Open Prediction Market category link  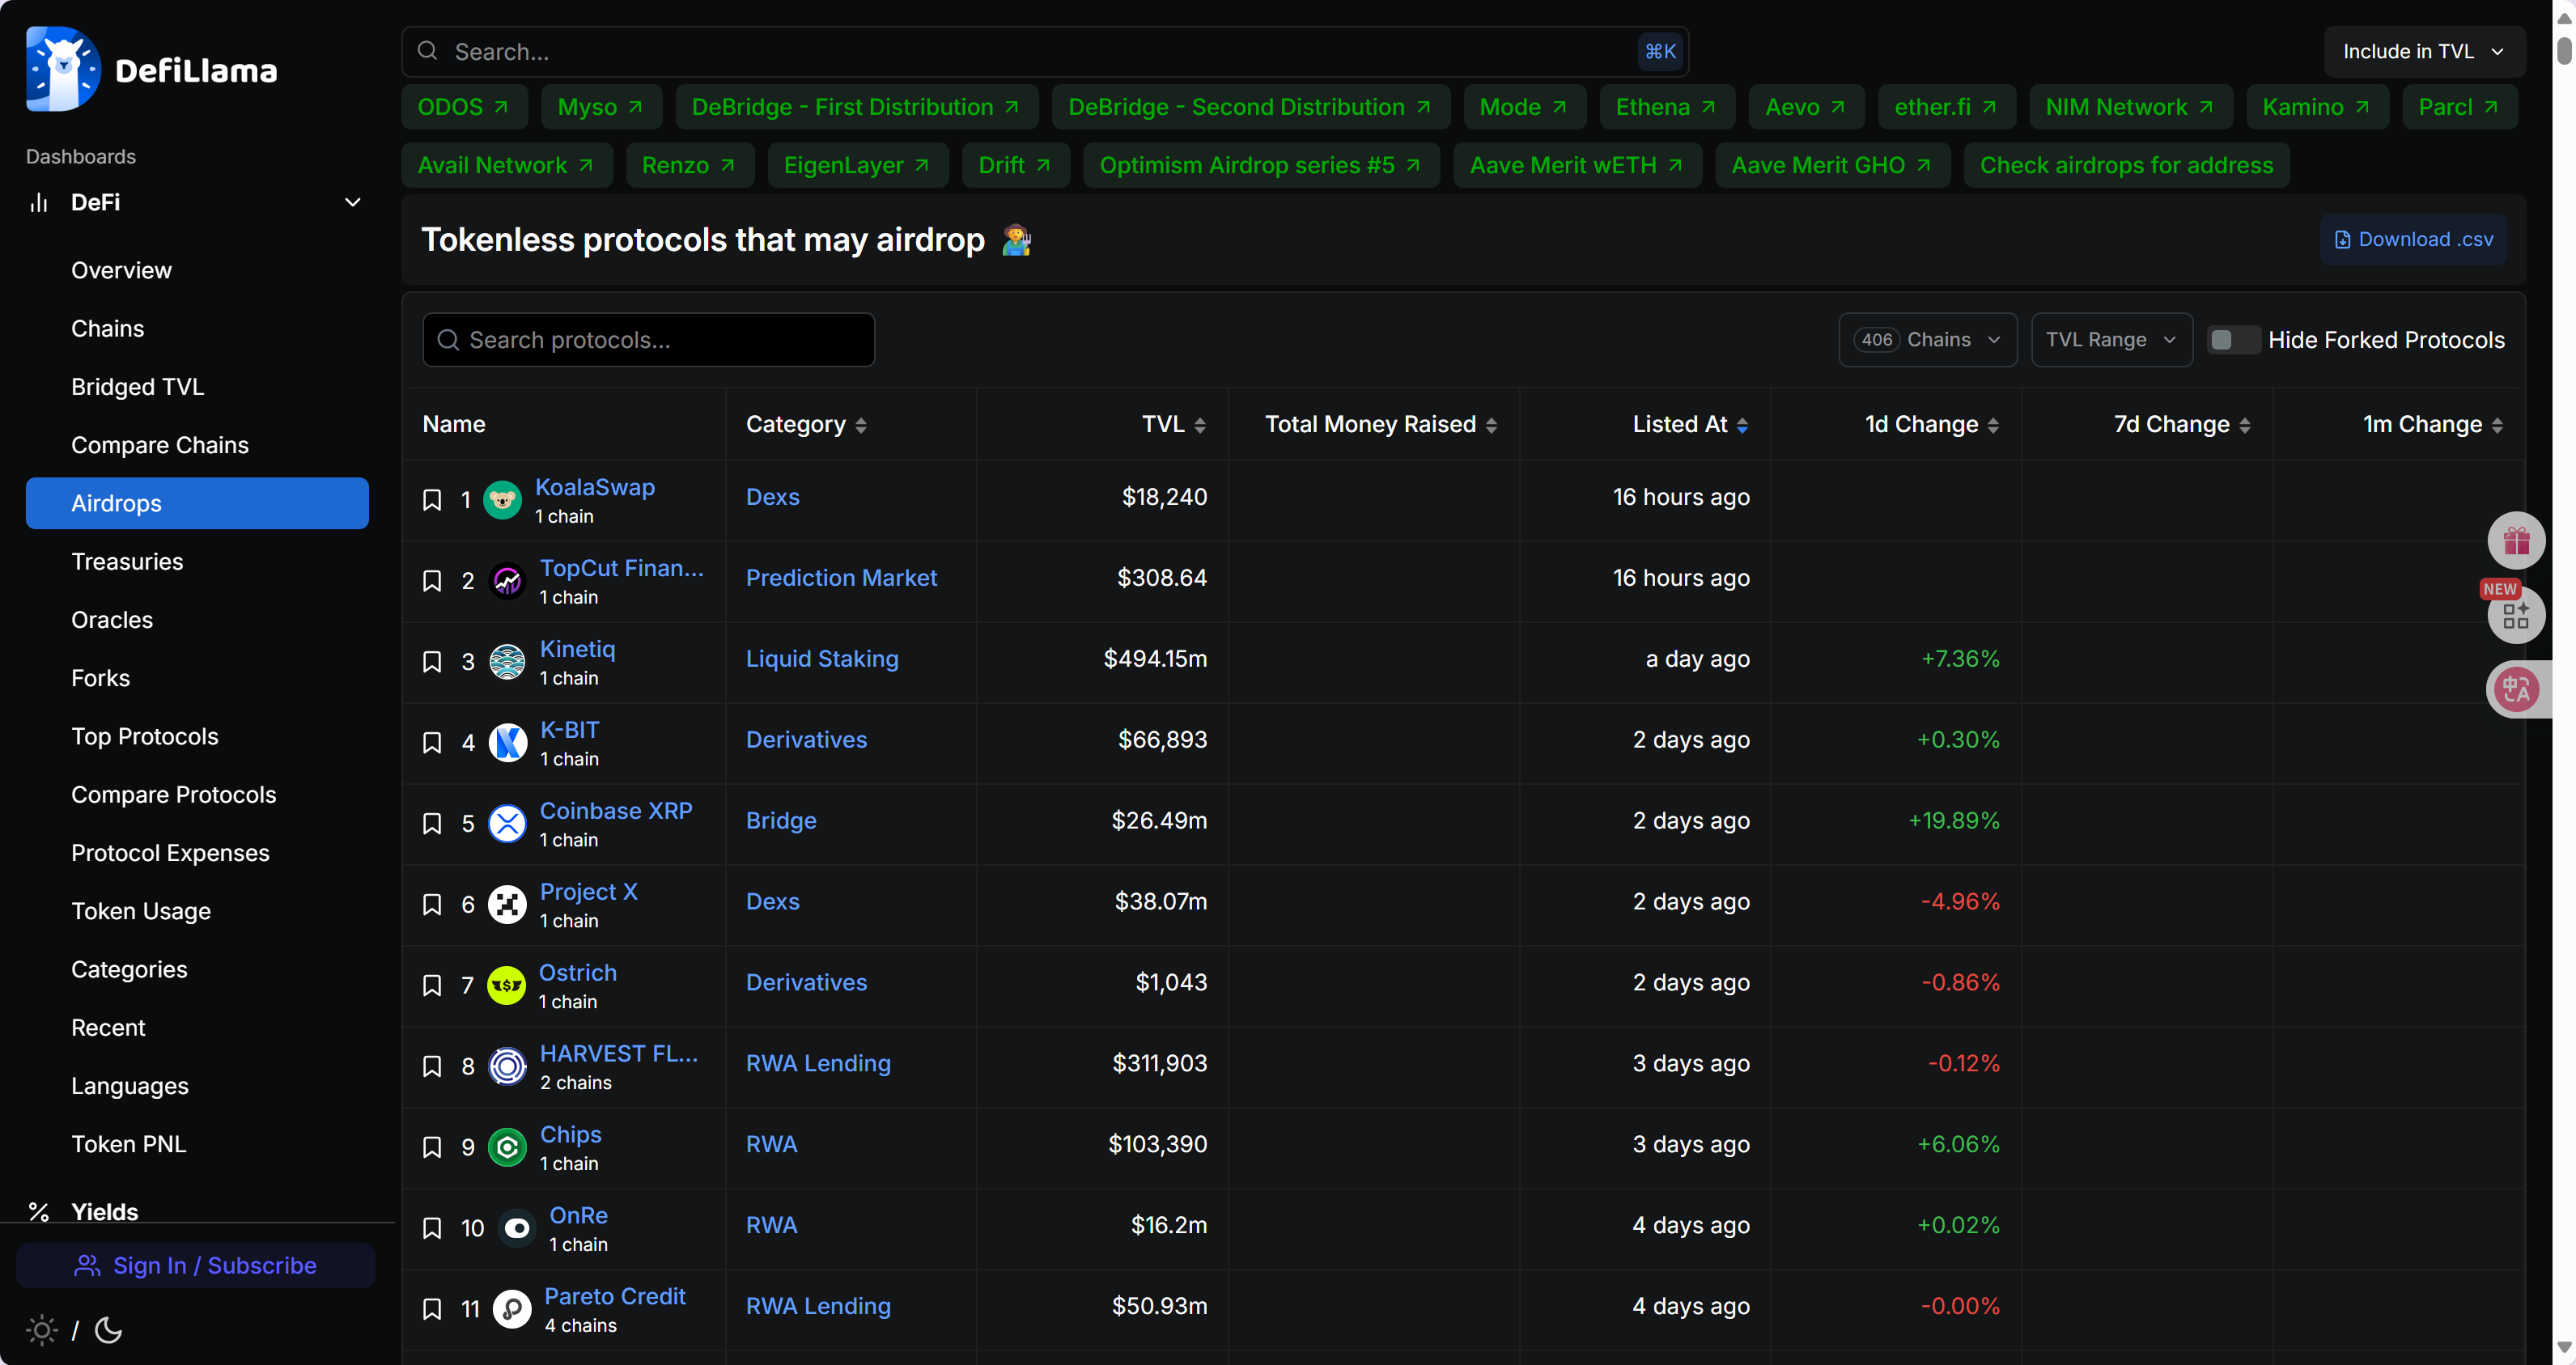(x=841, y=578)
